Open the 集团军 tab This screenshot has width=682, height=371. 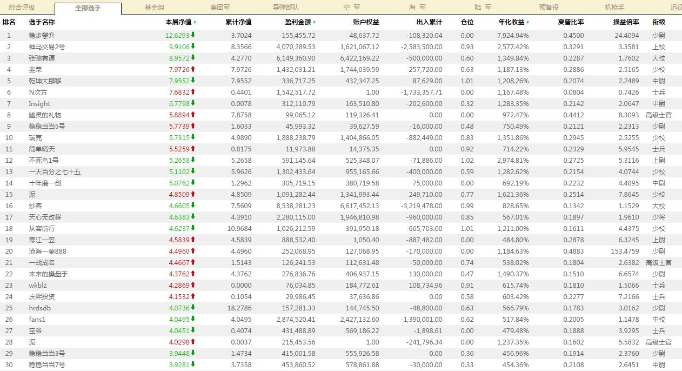(220, 8)
